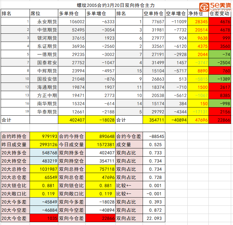The height and width of the screenshot is (225, 233).
Task: Select the green cell showing -2504
Action: pos(220,63)
